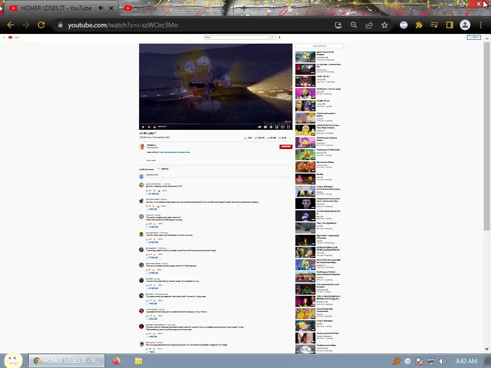Open the YouTube hamburger guide menu
The width and height of the screenshot is (491, 368).
(x=4, y=37)
